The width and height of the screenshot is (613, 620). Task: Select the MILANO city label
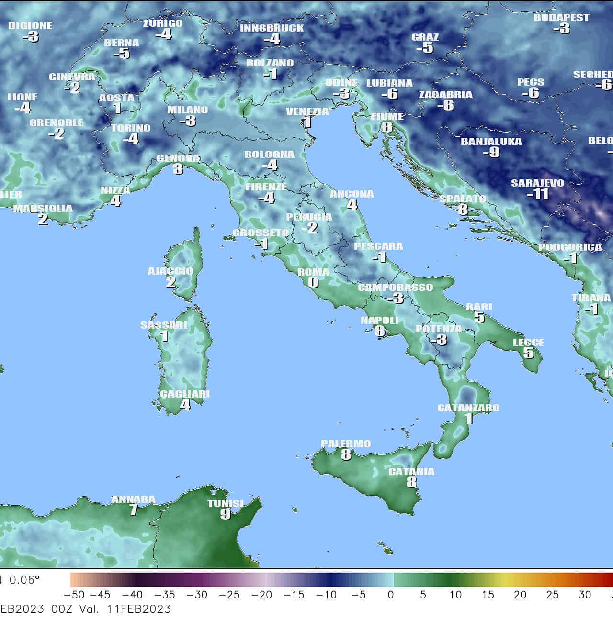click(x=188, y=110)
